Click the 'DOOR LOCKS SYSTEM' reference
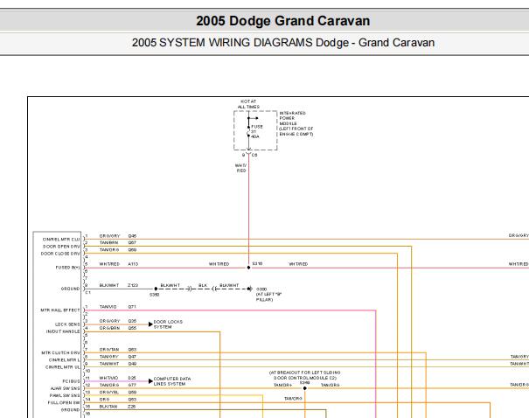The image size is (529, 418). click(168, 324)
